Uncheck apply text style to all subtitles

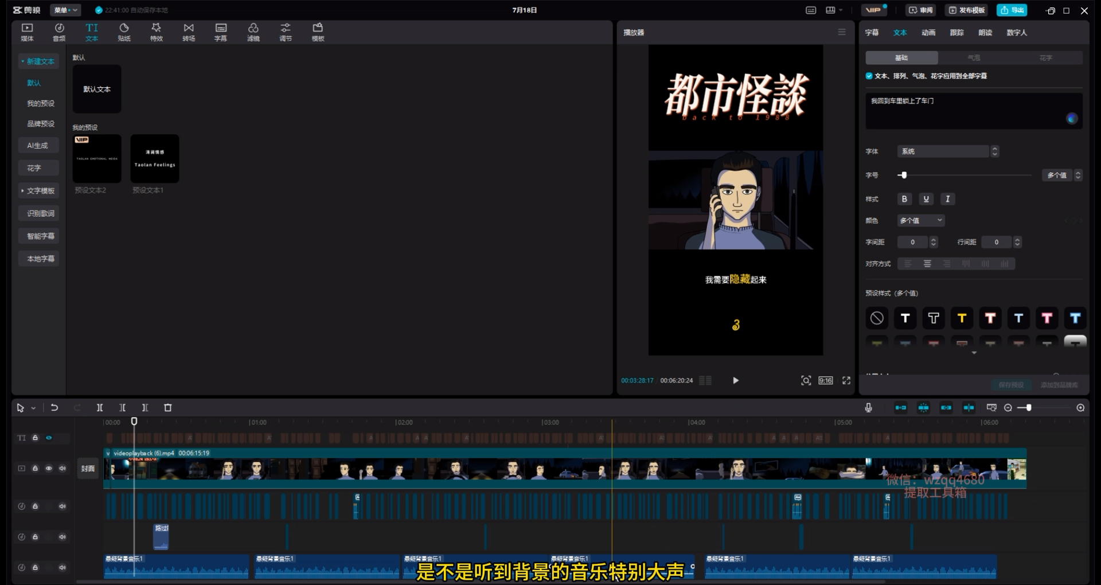[x=869, y=76]
